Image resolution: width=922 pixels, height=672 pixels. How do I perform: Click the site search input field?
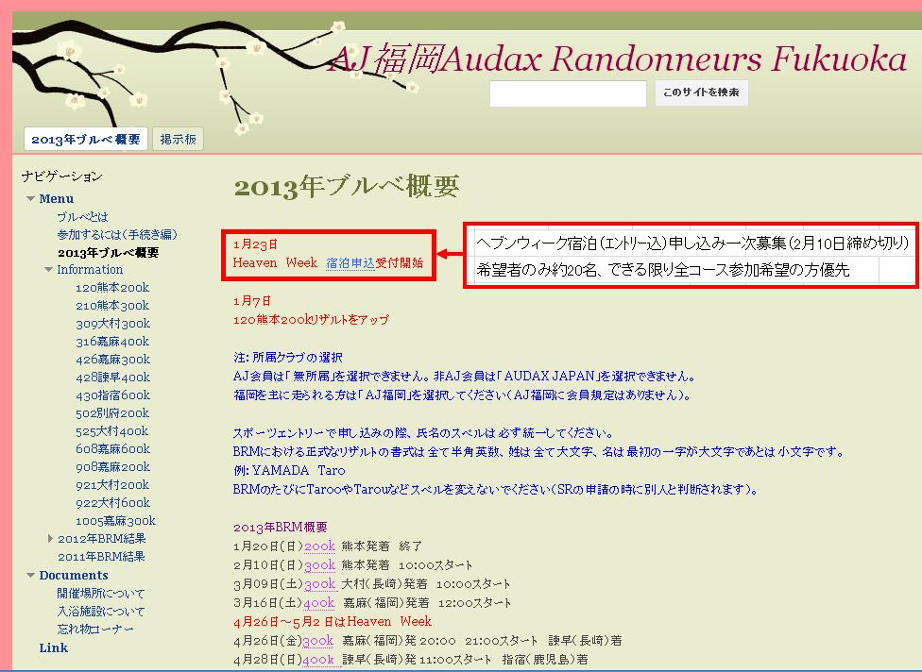click(568, 93)
